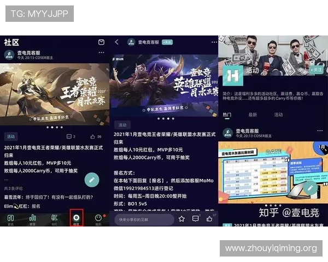
Task: Go to 资讯 tab in bottom navigation
Action: coord(10,219)
